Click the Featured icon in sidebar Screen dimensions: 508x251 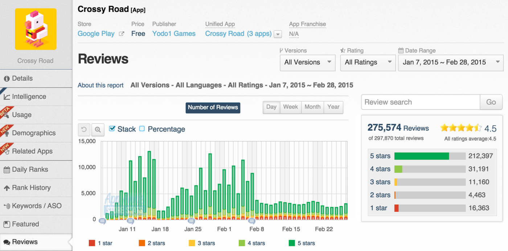tap(7, 224)
